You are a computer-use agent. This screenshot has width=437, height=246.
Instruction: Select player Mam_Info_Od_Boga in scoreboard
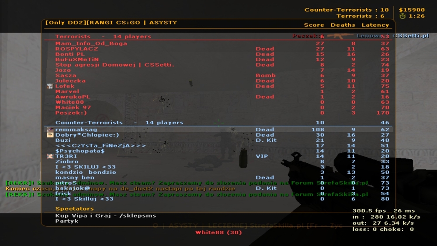point(218,44)
